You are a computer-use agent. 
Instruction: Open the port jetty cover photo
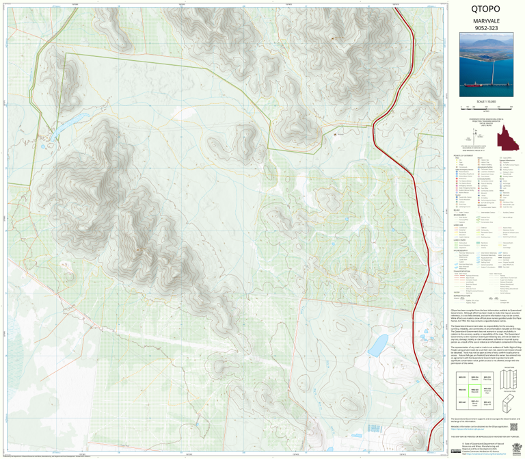tap(486, 64)
